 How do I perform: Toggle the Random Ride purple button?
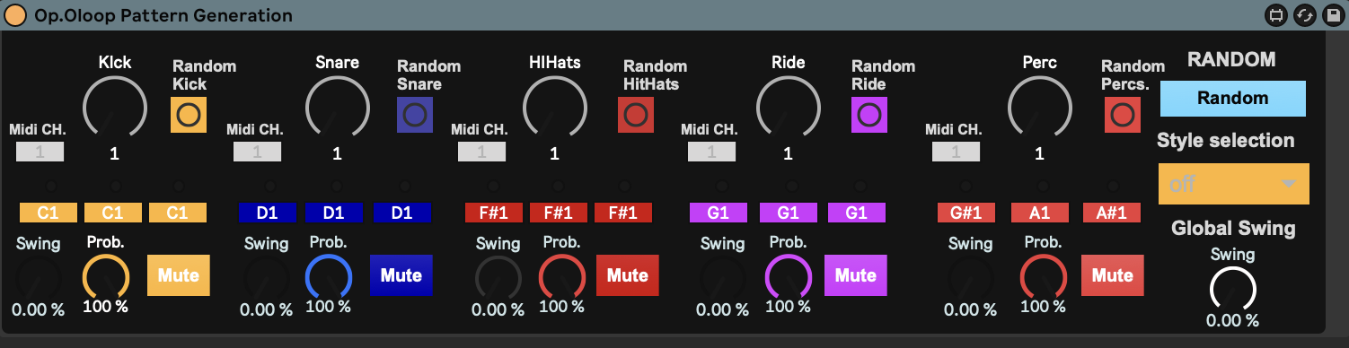click(869, 115)
